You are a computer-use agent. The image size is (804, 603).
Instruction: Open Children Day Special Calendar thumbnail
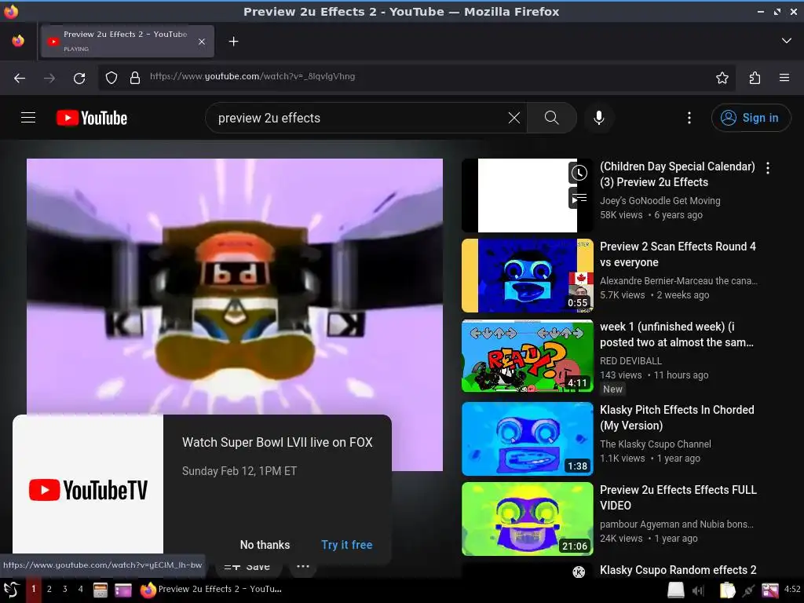pos(527,196)
